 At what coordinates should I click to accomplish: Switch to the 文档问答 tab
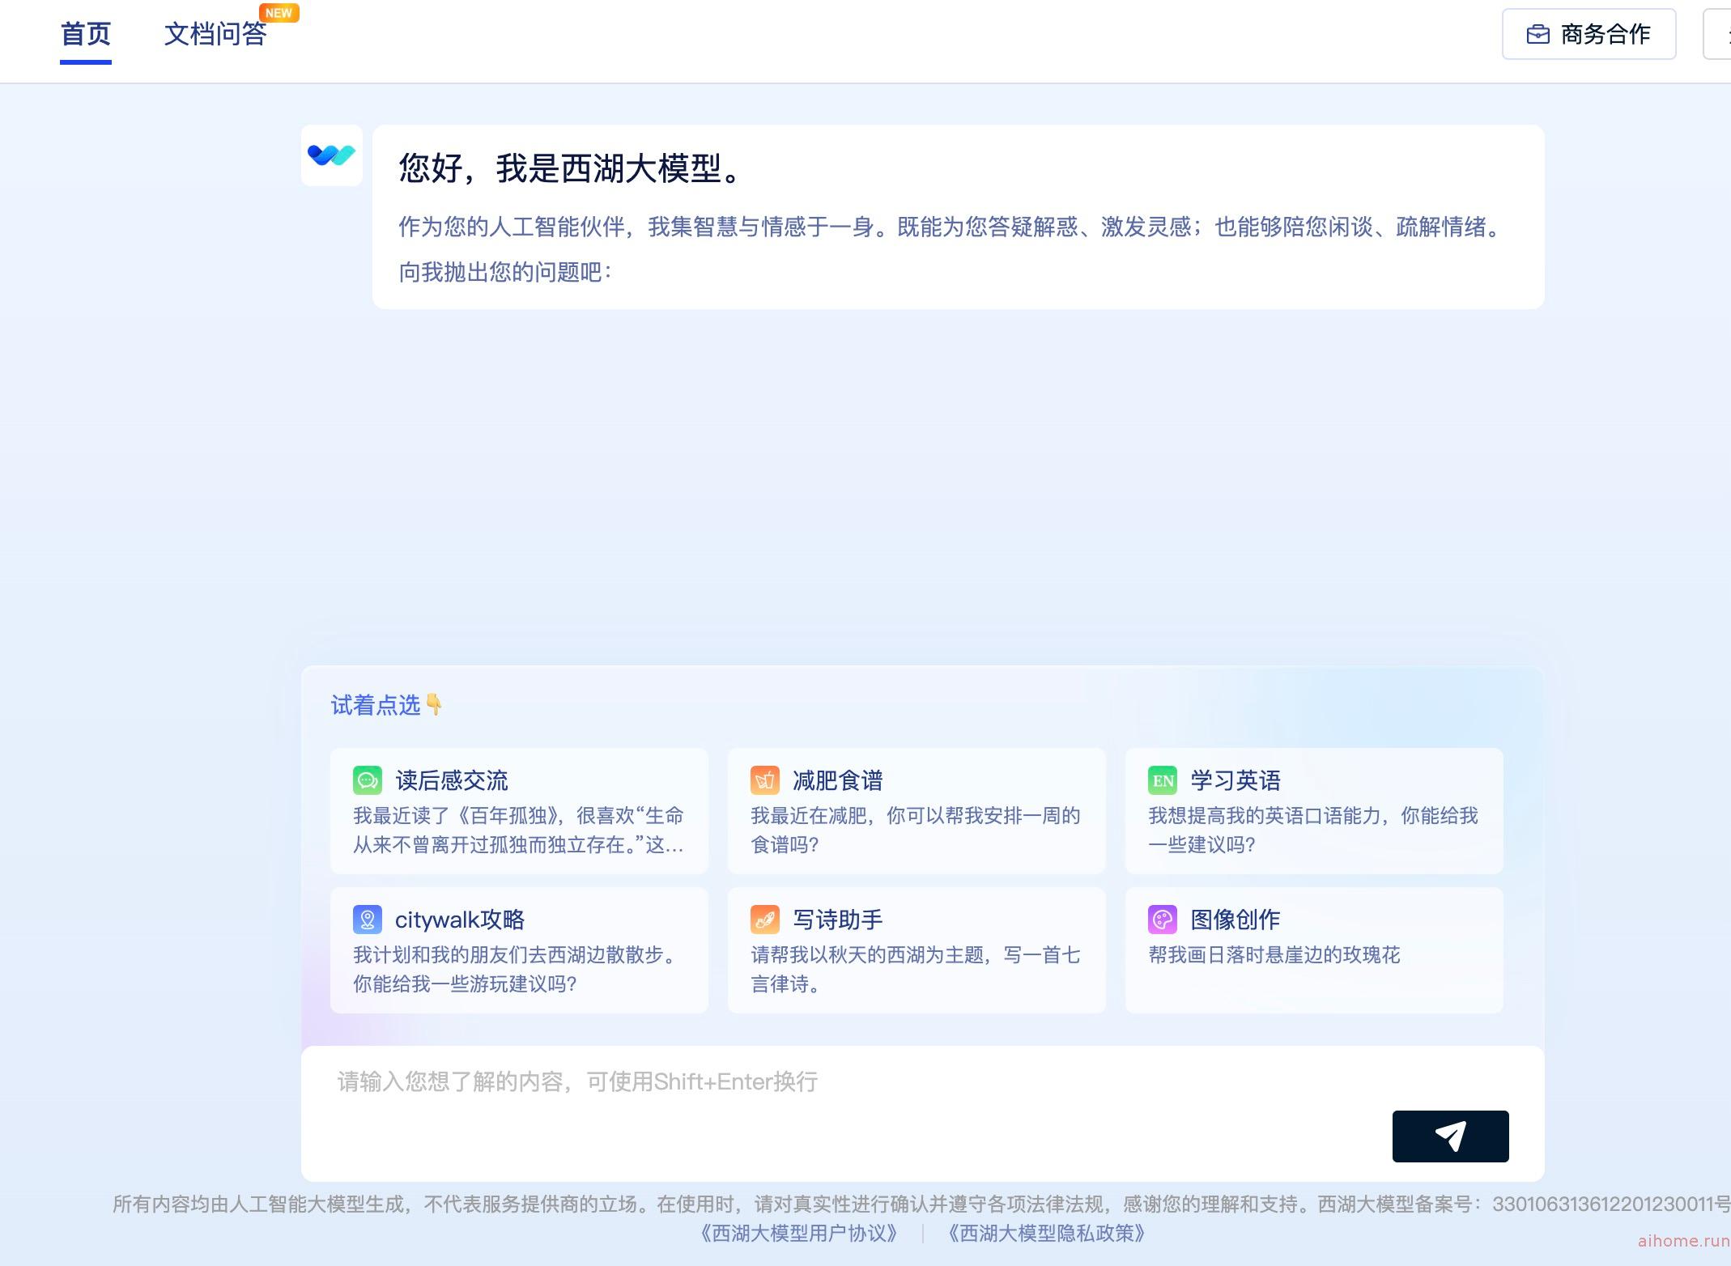215,34
